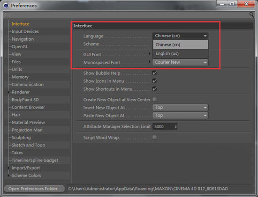Expand the GUI Font arrow
258x197 pixels.
click(x=149, y=53)
